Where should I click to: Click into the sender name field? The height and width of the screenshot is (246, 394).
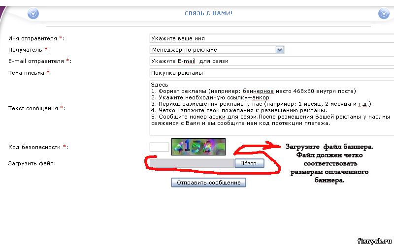point(272,38)
